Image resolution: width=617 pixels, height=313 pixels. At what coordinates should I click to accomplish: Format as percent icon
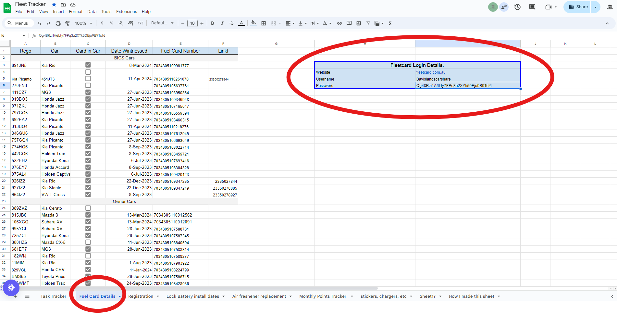pos(112,23)
